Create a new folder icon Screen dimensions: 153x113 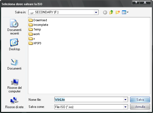[x=118, y=12]
